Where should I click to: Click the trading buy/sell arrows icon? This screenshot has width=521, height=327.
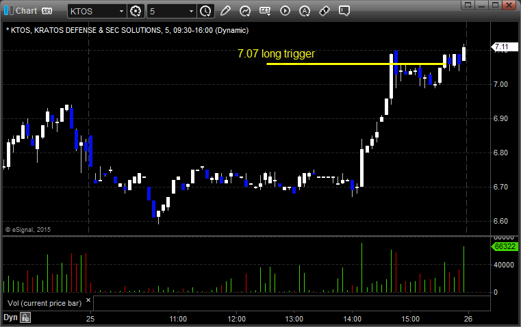[325, 11]
